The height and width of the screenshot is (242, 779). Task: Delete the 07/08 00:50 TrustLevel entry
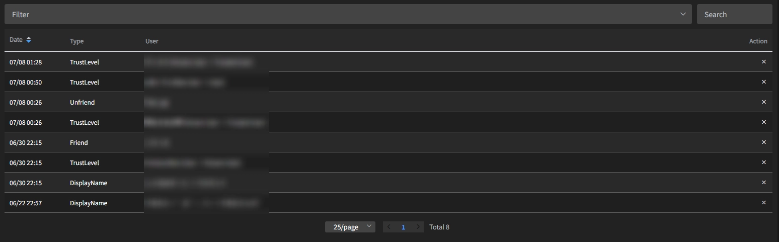click(763, 82)
